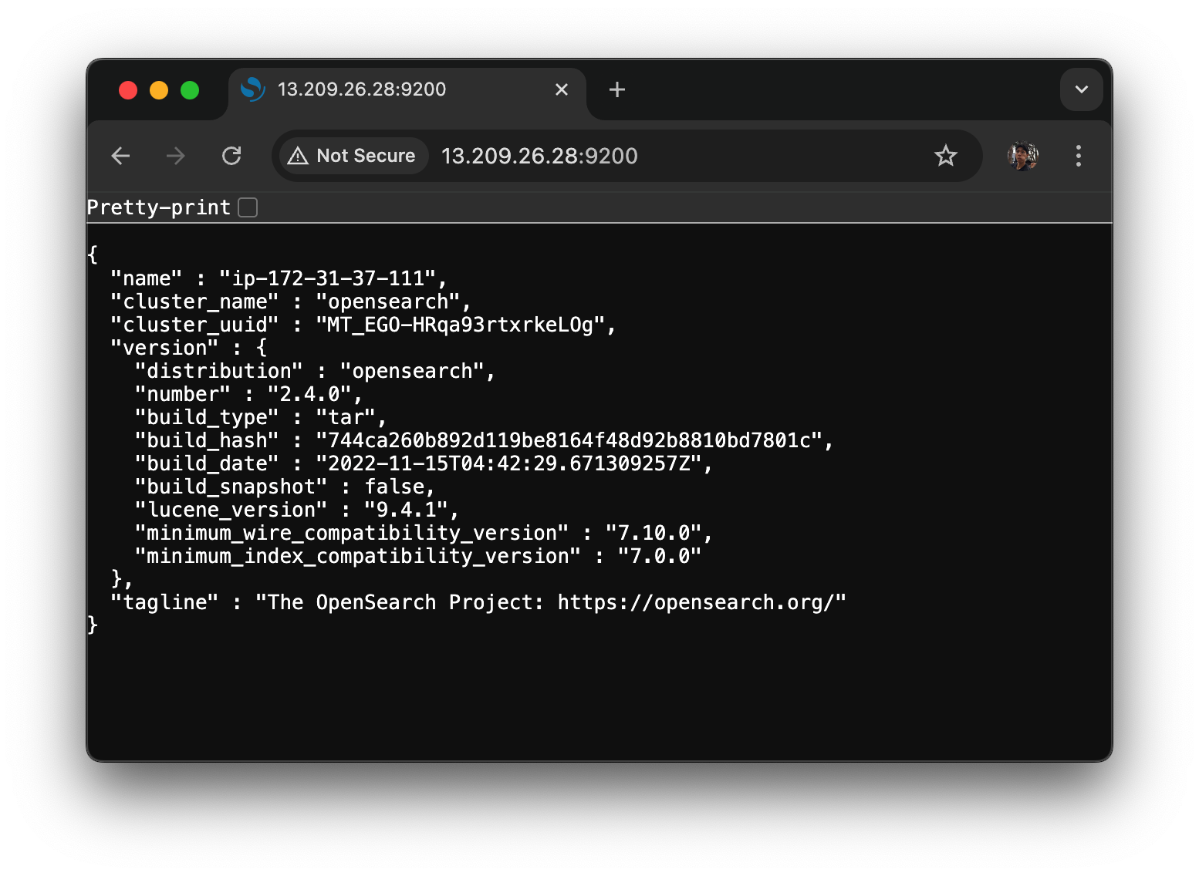Click the "distribution" key

[x=218, y=371]
